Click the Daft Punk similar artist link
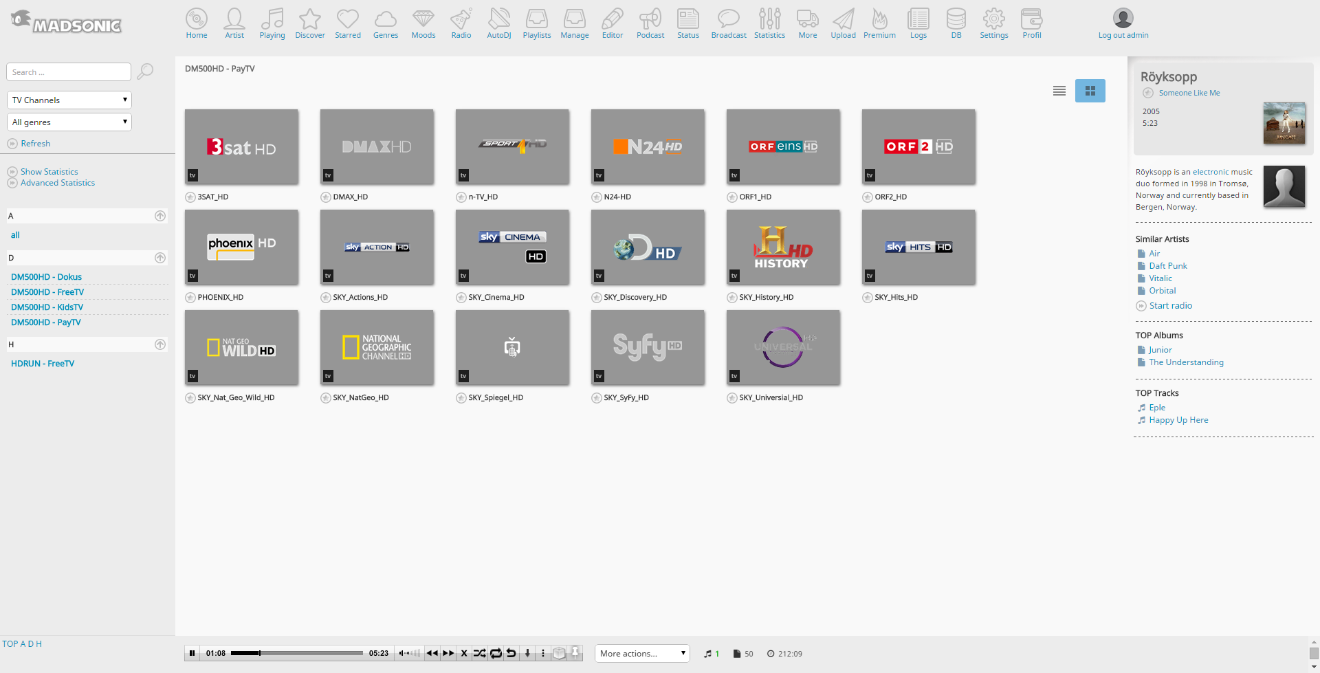 [x=1167, y=266]
